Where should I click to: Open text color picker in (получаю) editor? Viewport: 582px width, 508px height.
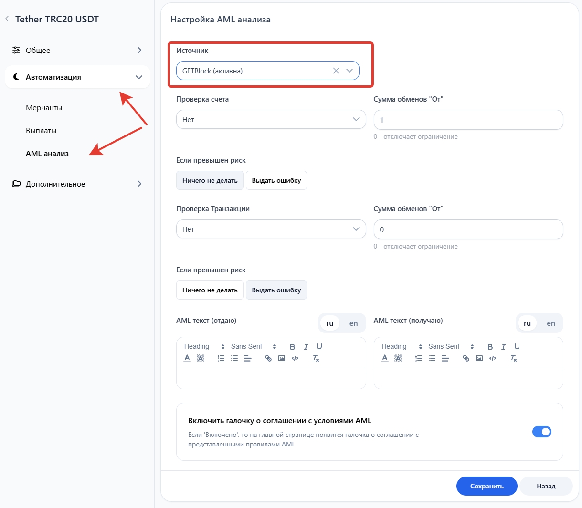tap(385, 358)
